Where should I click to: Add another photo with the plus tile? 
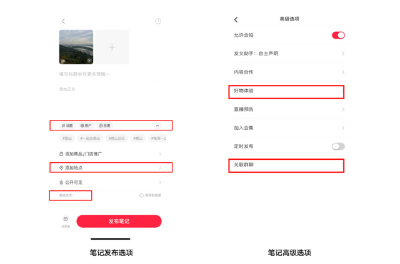click(x=112, y=47)
